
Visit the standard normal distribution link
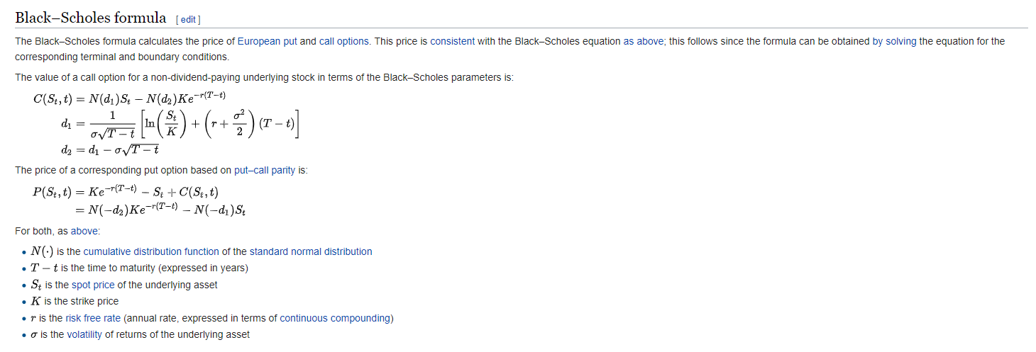[311, 251]
